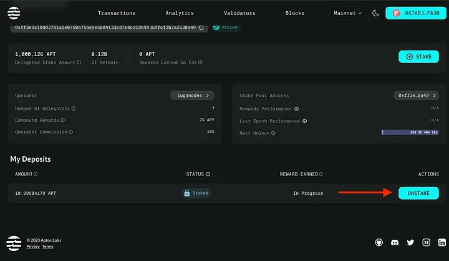Open the Privacy link in footer

32,247
